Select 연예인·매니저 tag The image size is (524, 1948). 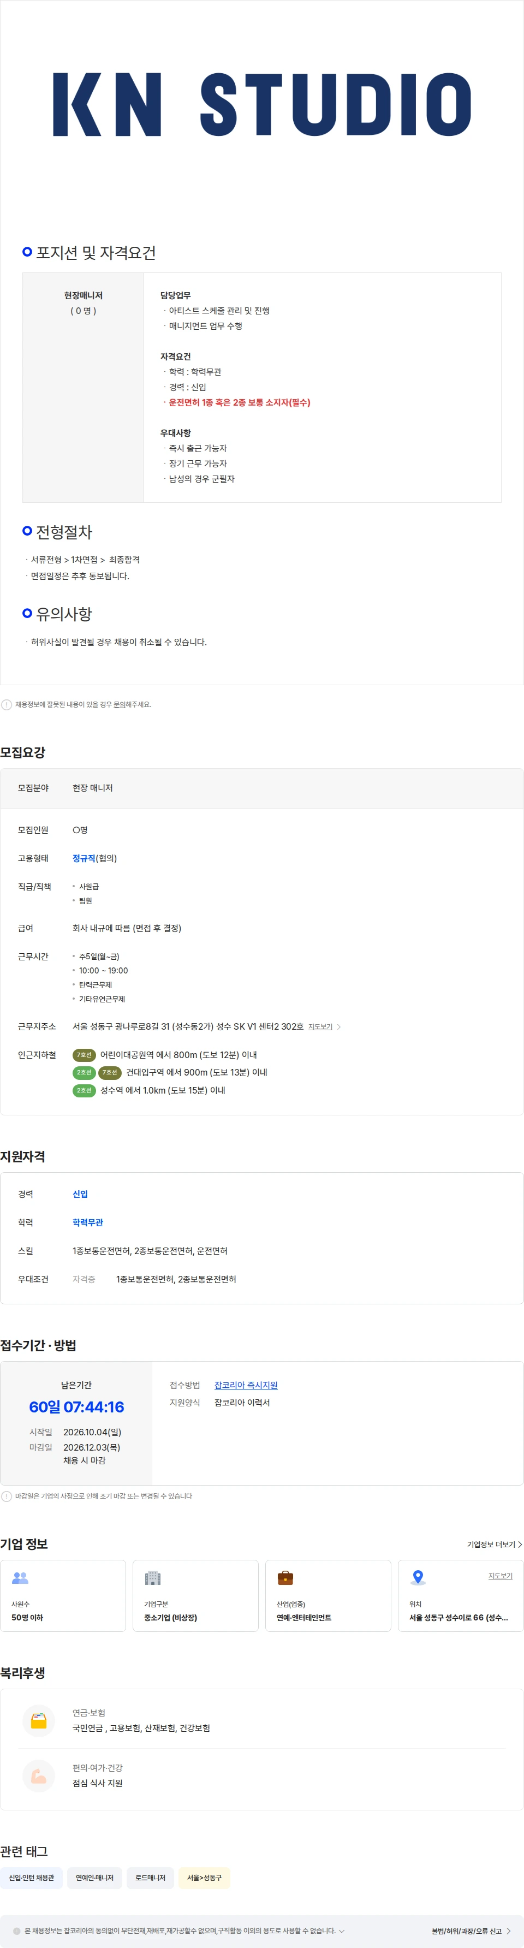[94, 1877]
